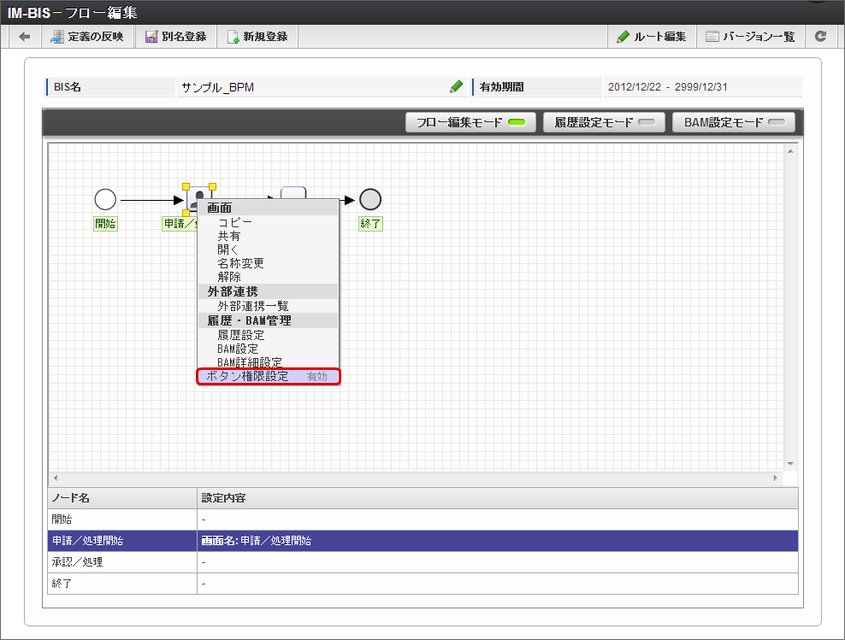Choose 履歴設定 in context menu
The width and height of the screenshot is (845, 640).
(x=241, y=335)
